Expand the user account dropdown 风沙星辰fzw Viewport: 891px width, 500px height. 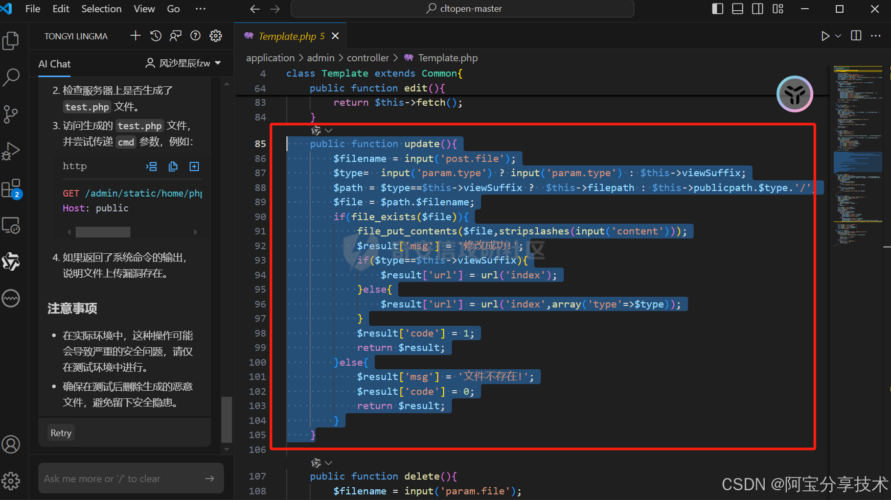(x=183, y=63)
